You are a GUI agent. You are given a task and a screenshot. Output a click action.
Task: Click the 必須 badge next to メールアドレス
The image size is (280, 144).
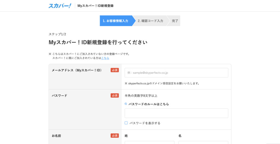click(x=115, y=70)
